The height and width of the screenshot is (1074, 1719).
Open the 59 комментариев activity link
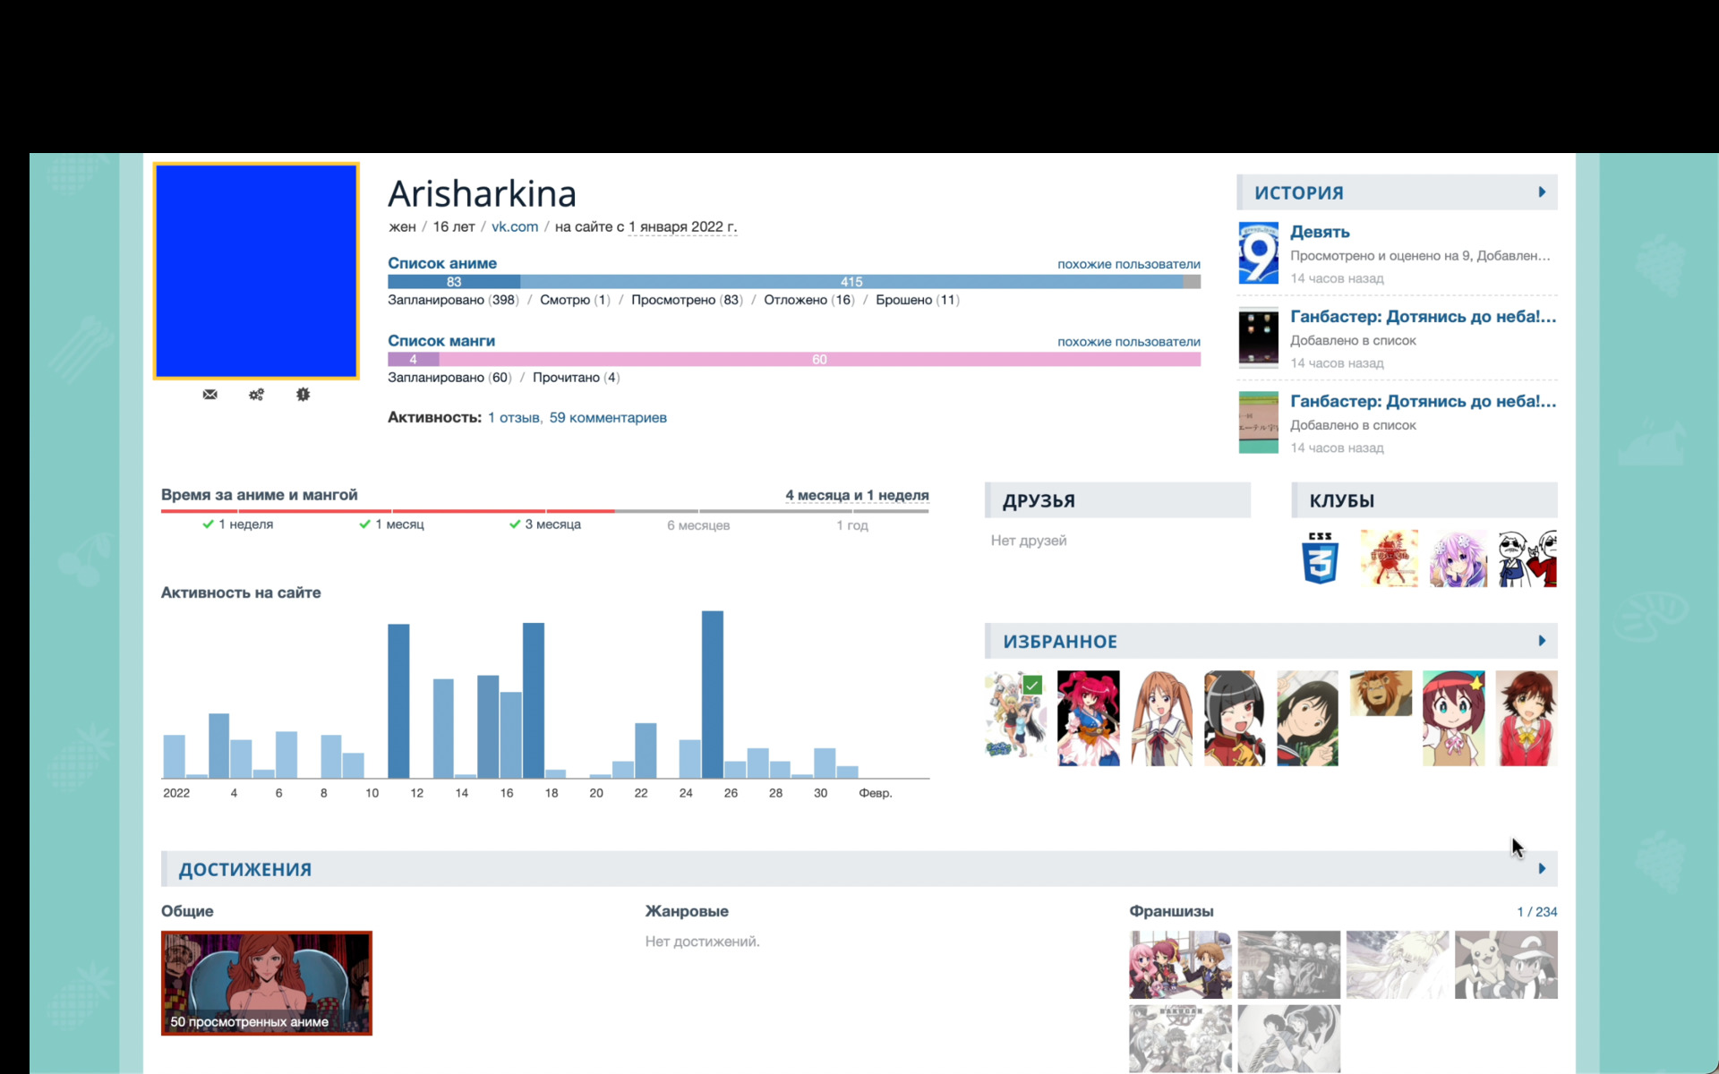coord(607,418)
